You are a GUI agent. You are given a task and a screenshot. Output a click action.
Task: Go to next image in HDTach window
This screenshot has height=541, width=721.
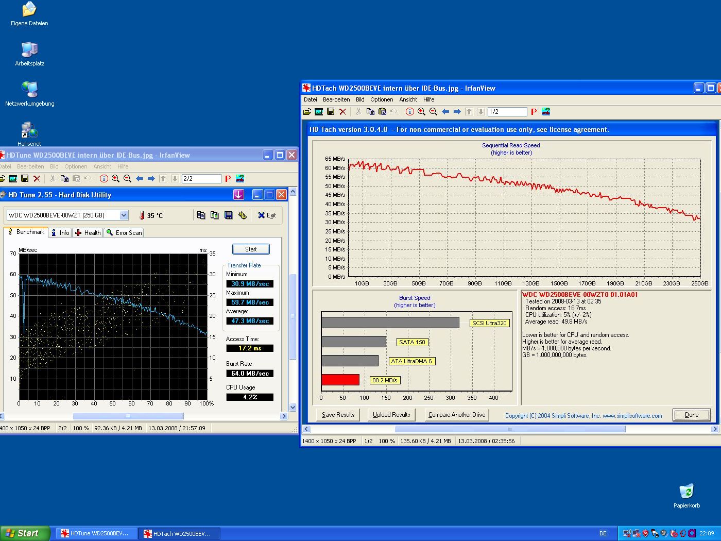point(457,112)
